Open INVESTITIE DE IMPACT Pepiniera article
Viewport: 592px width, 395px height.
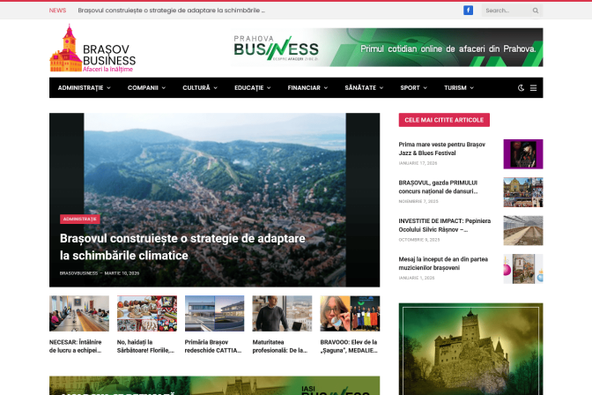click(x=444, y=225)
